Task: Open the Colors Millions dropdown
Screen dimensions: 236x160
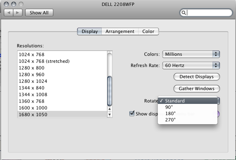Action: coord(191,54)
